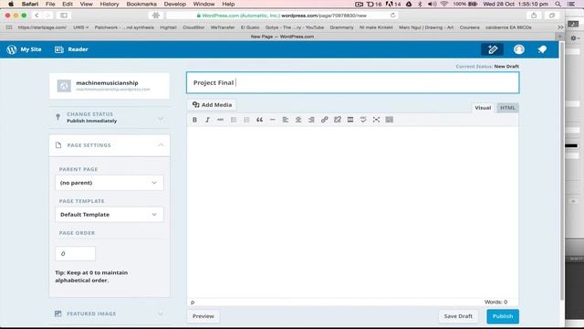Click the machinemusicianship site icon
Screen dimensions: 584x329
[x=64, y=85]
